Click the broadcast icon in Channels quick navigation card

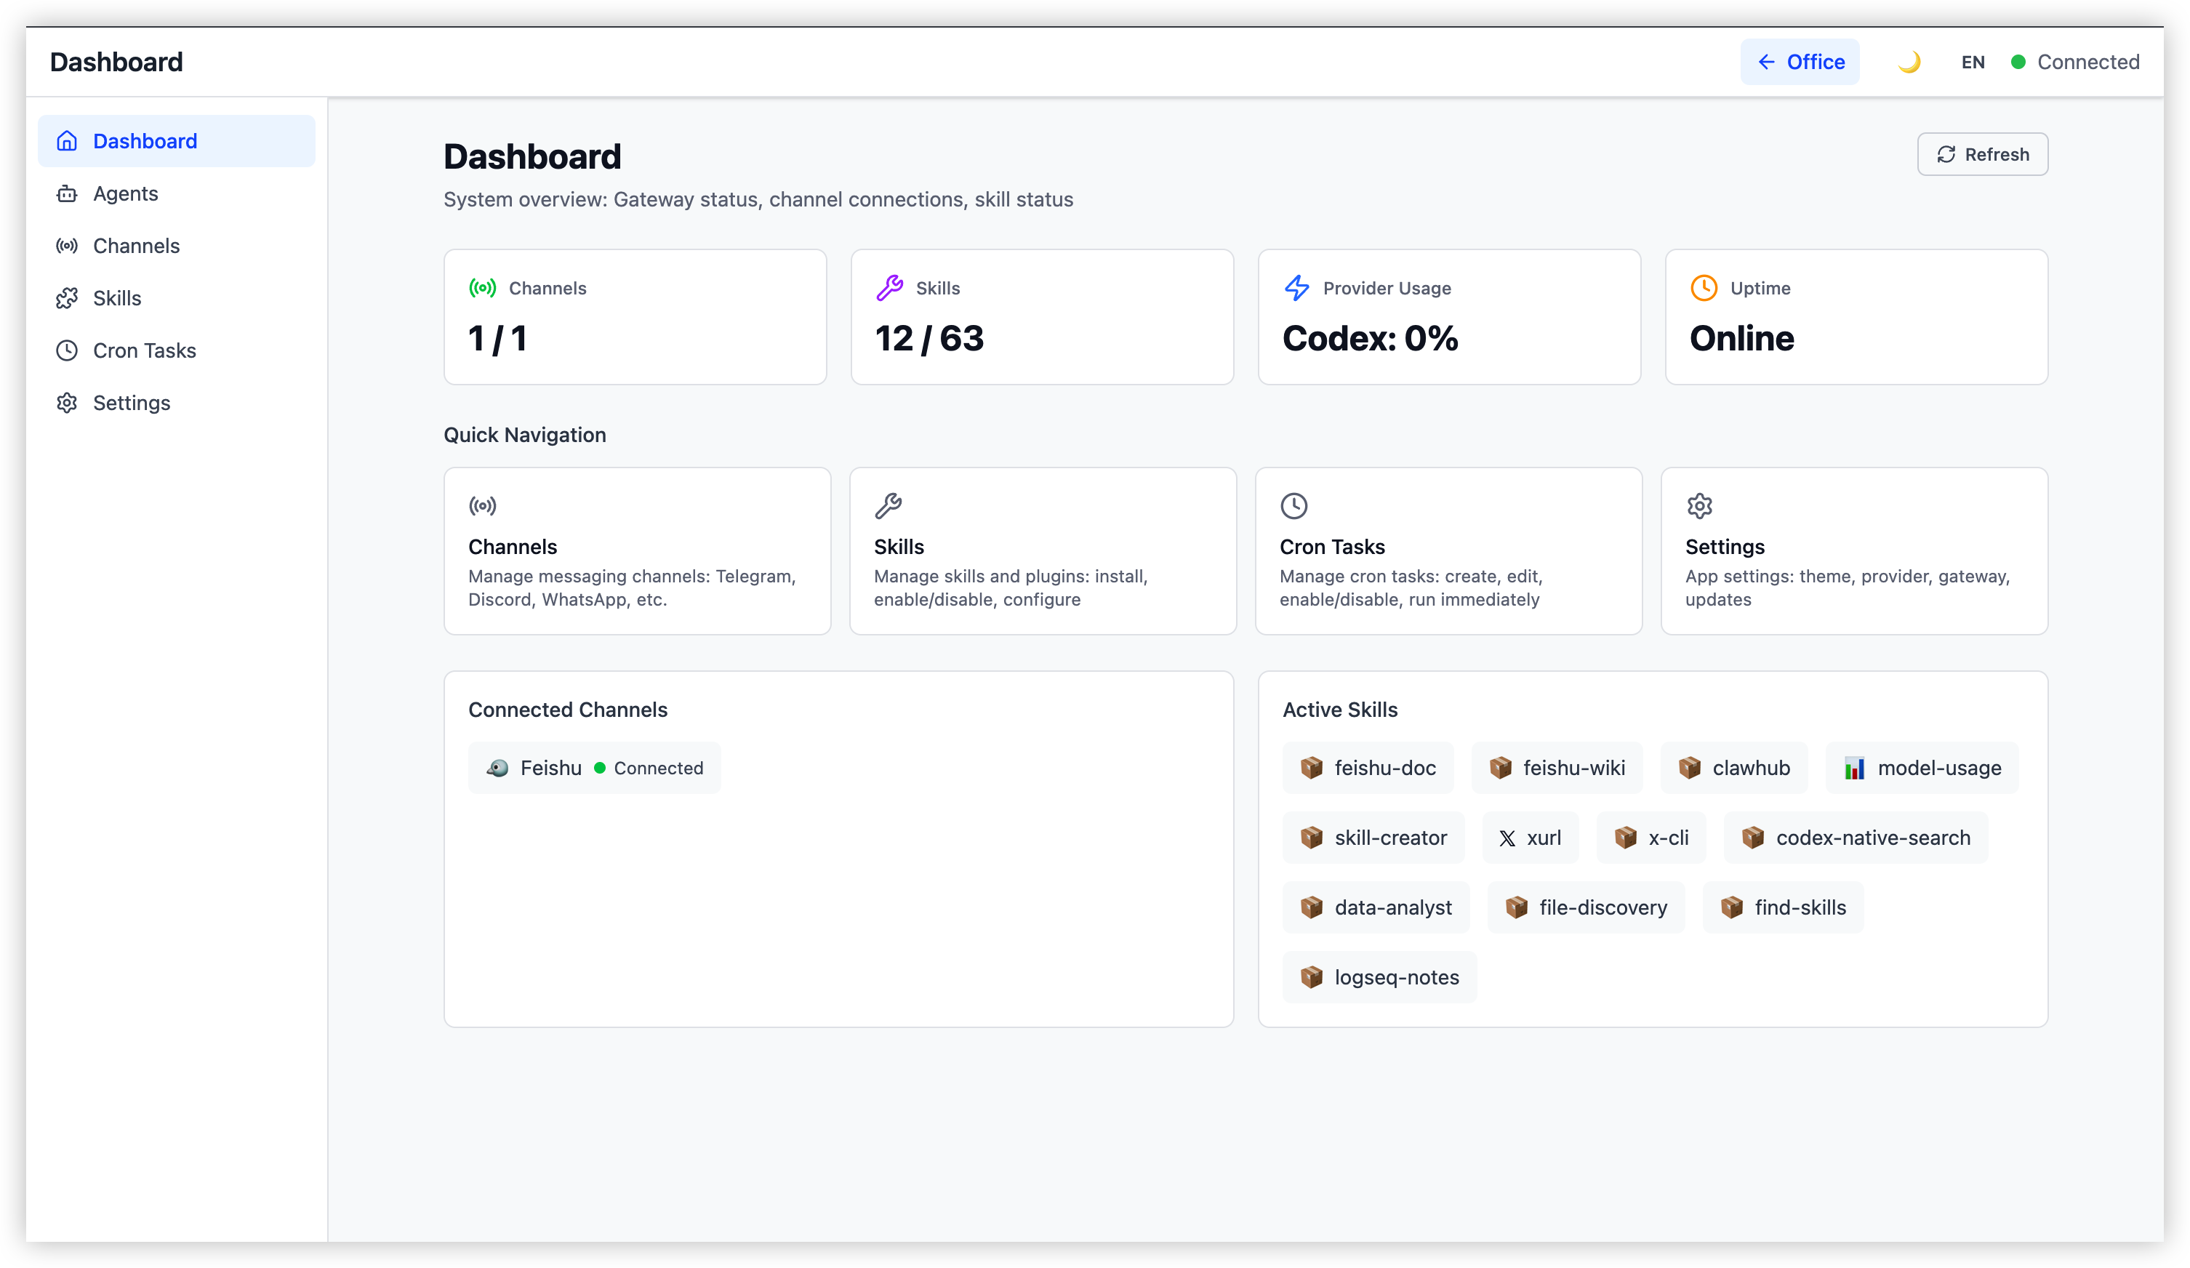click(482, 505)
